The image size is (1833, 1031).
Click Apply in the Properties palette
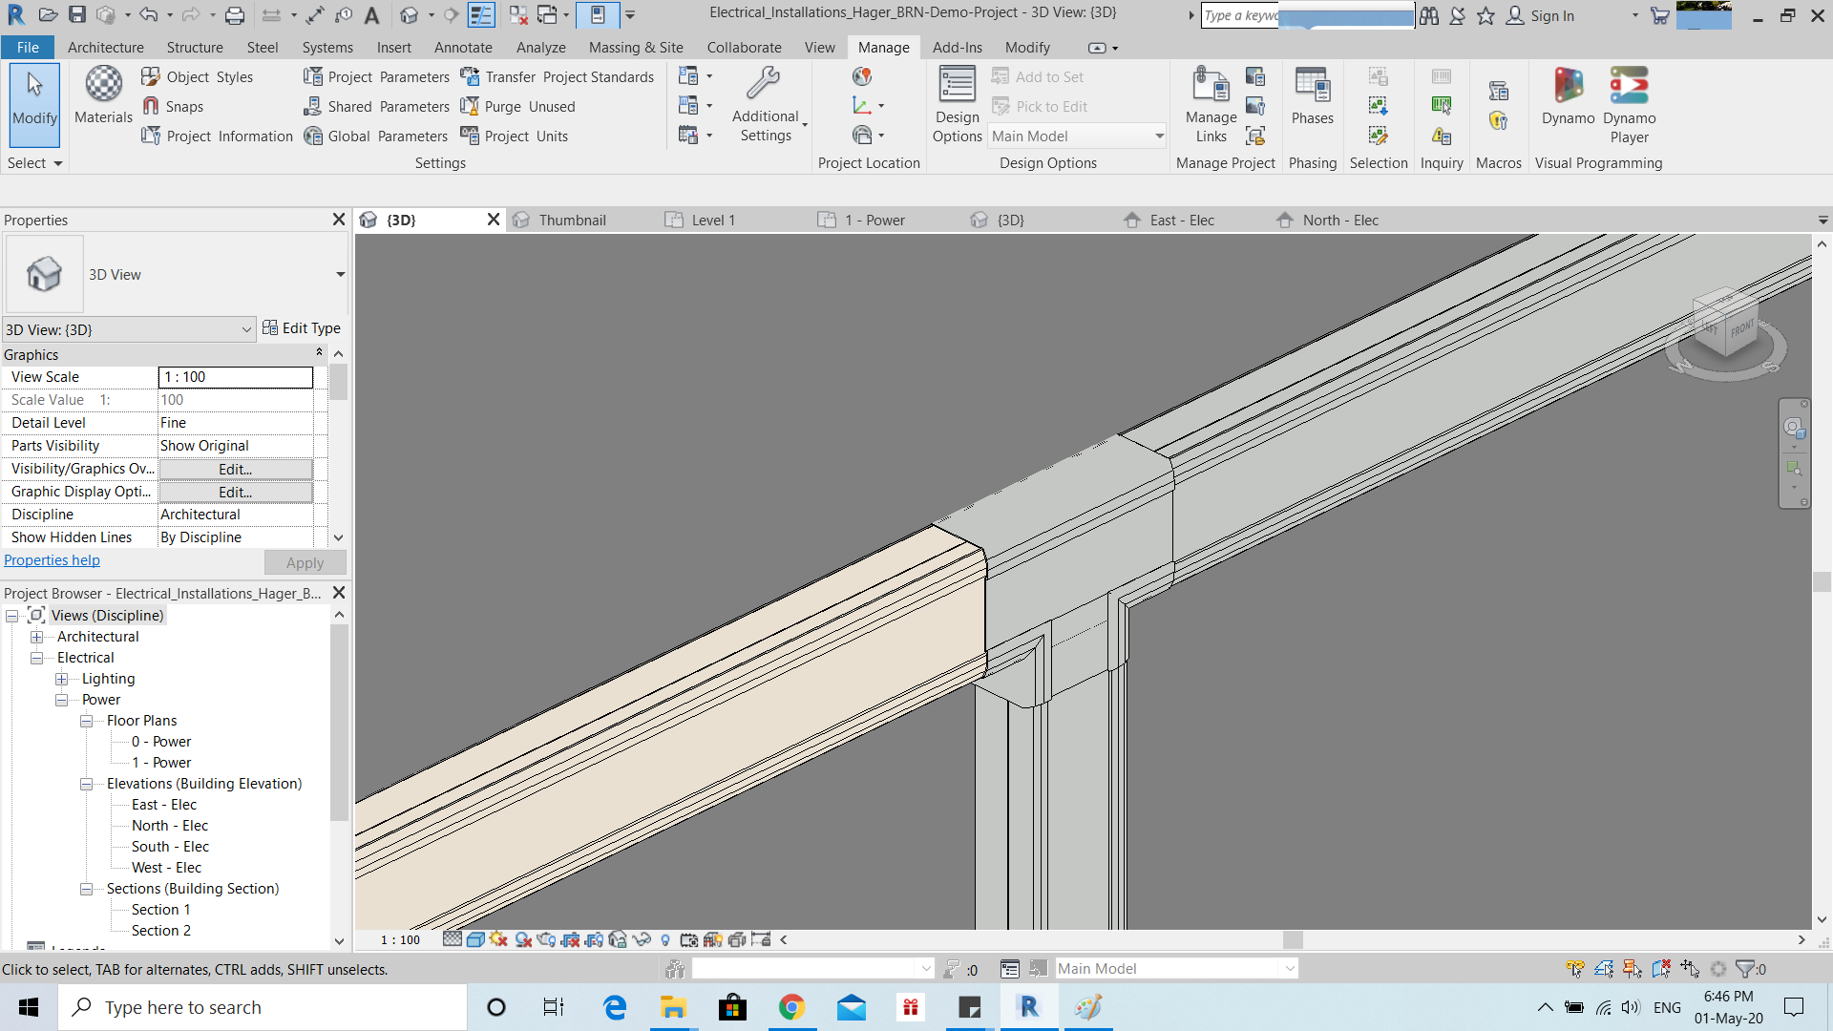[304, 562]
